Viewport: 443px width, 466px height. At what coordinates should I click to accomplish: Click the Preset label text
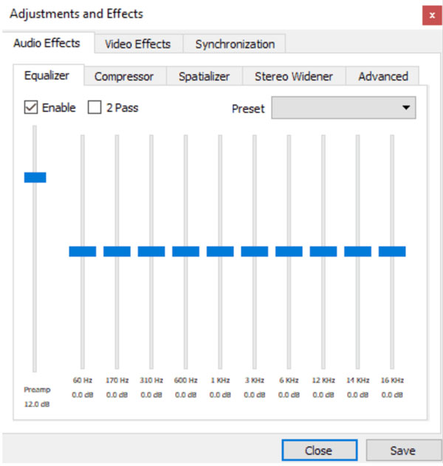coord(248,109)
